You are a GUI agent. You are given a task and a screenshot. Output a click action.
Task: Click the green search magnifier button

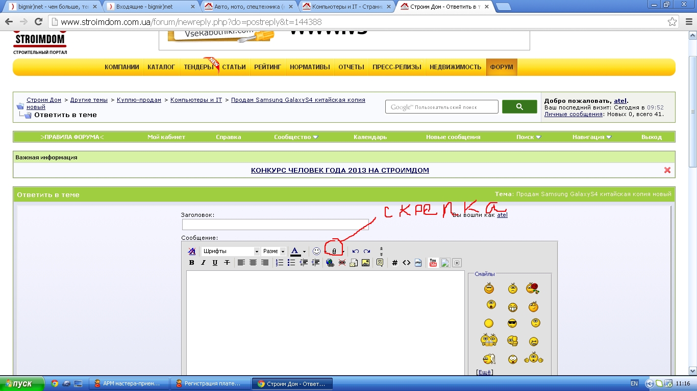519,107
